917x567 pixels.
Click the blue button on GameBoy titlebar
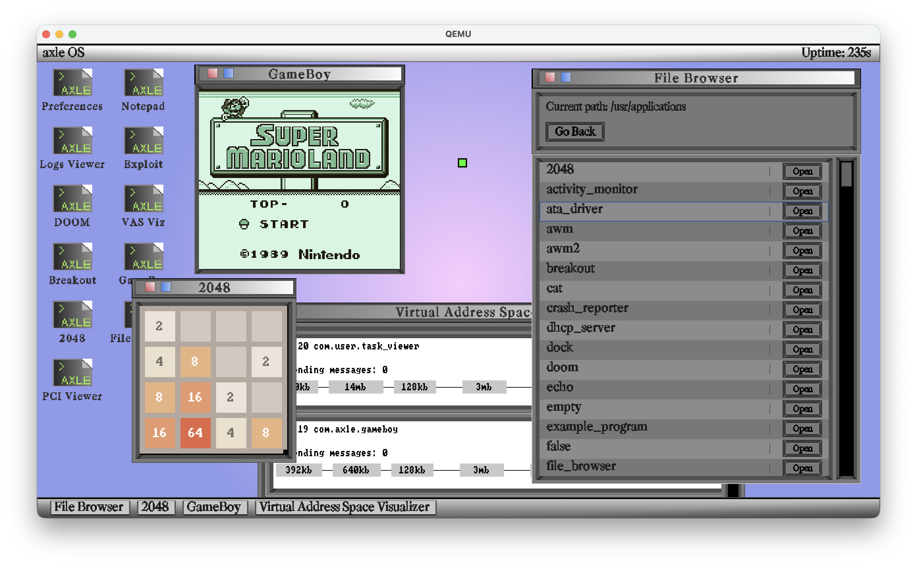pos(229,74)
